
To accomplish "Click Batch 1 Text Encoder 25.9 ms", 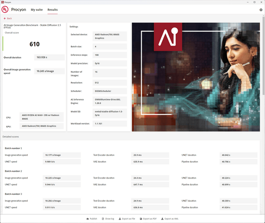I will click(x=150, y=155).
